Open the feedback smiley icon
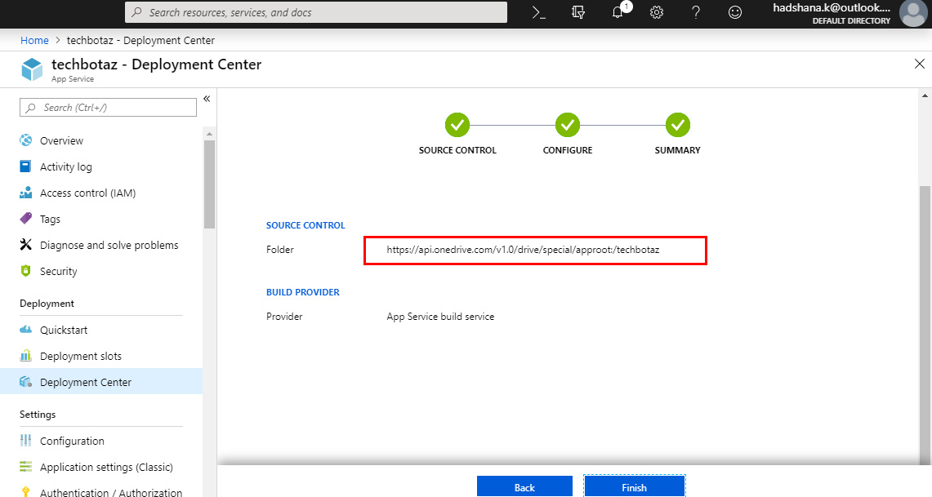The image size is (932, 497). [x=734, y=12]
